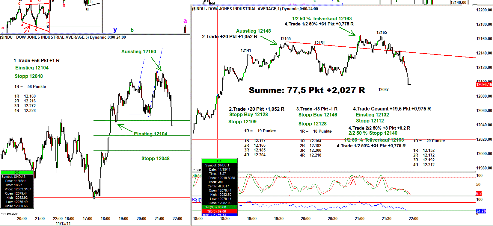This screenshot has height=226, width=493.
Task: Select the blue 'y' wave label
Action: 115,30
